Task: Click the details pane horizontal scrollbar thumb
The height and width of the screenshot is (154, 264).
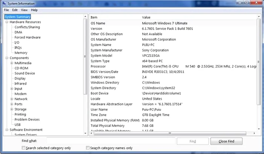Action: point(170,133)
